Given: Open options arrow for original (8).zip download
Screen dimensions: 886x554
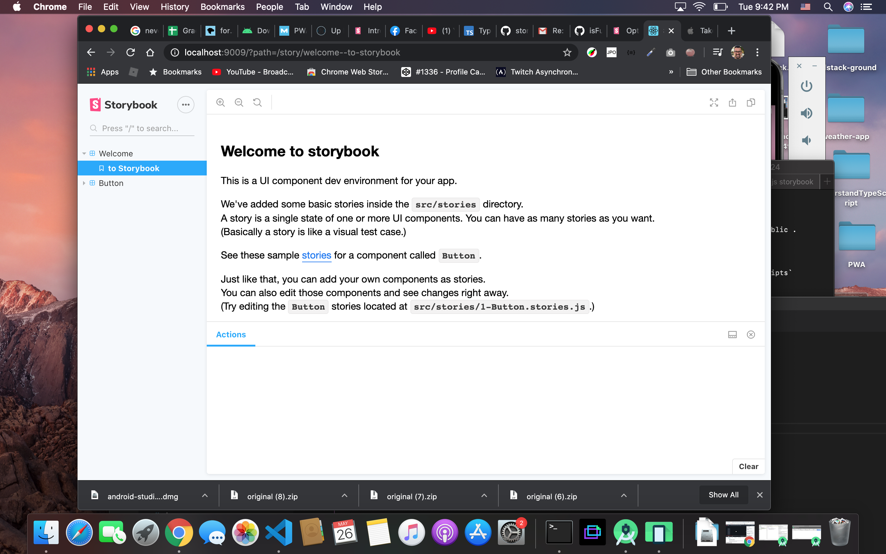Looking at the screenshot, I should tap(344, 496).
